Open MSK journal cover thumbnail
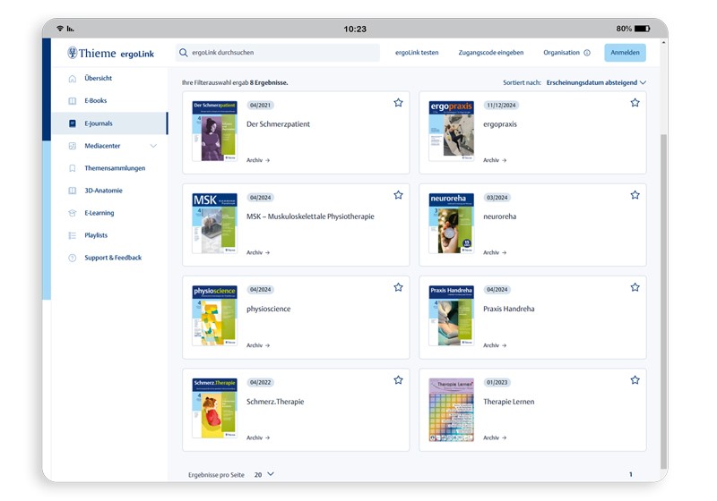This screenshot has width=717, height=501. [214, 223]
